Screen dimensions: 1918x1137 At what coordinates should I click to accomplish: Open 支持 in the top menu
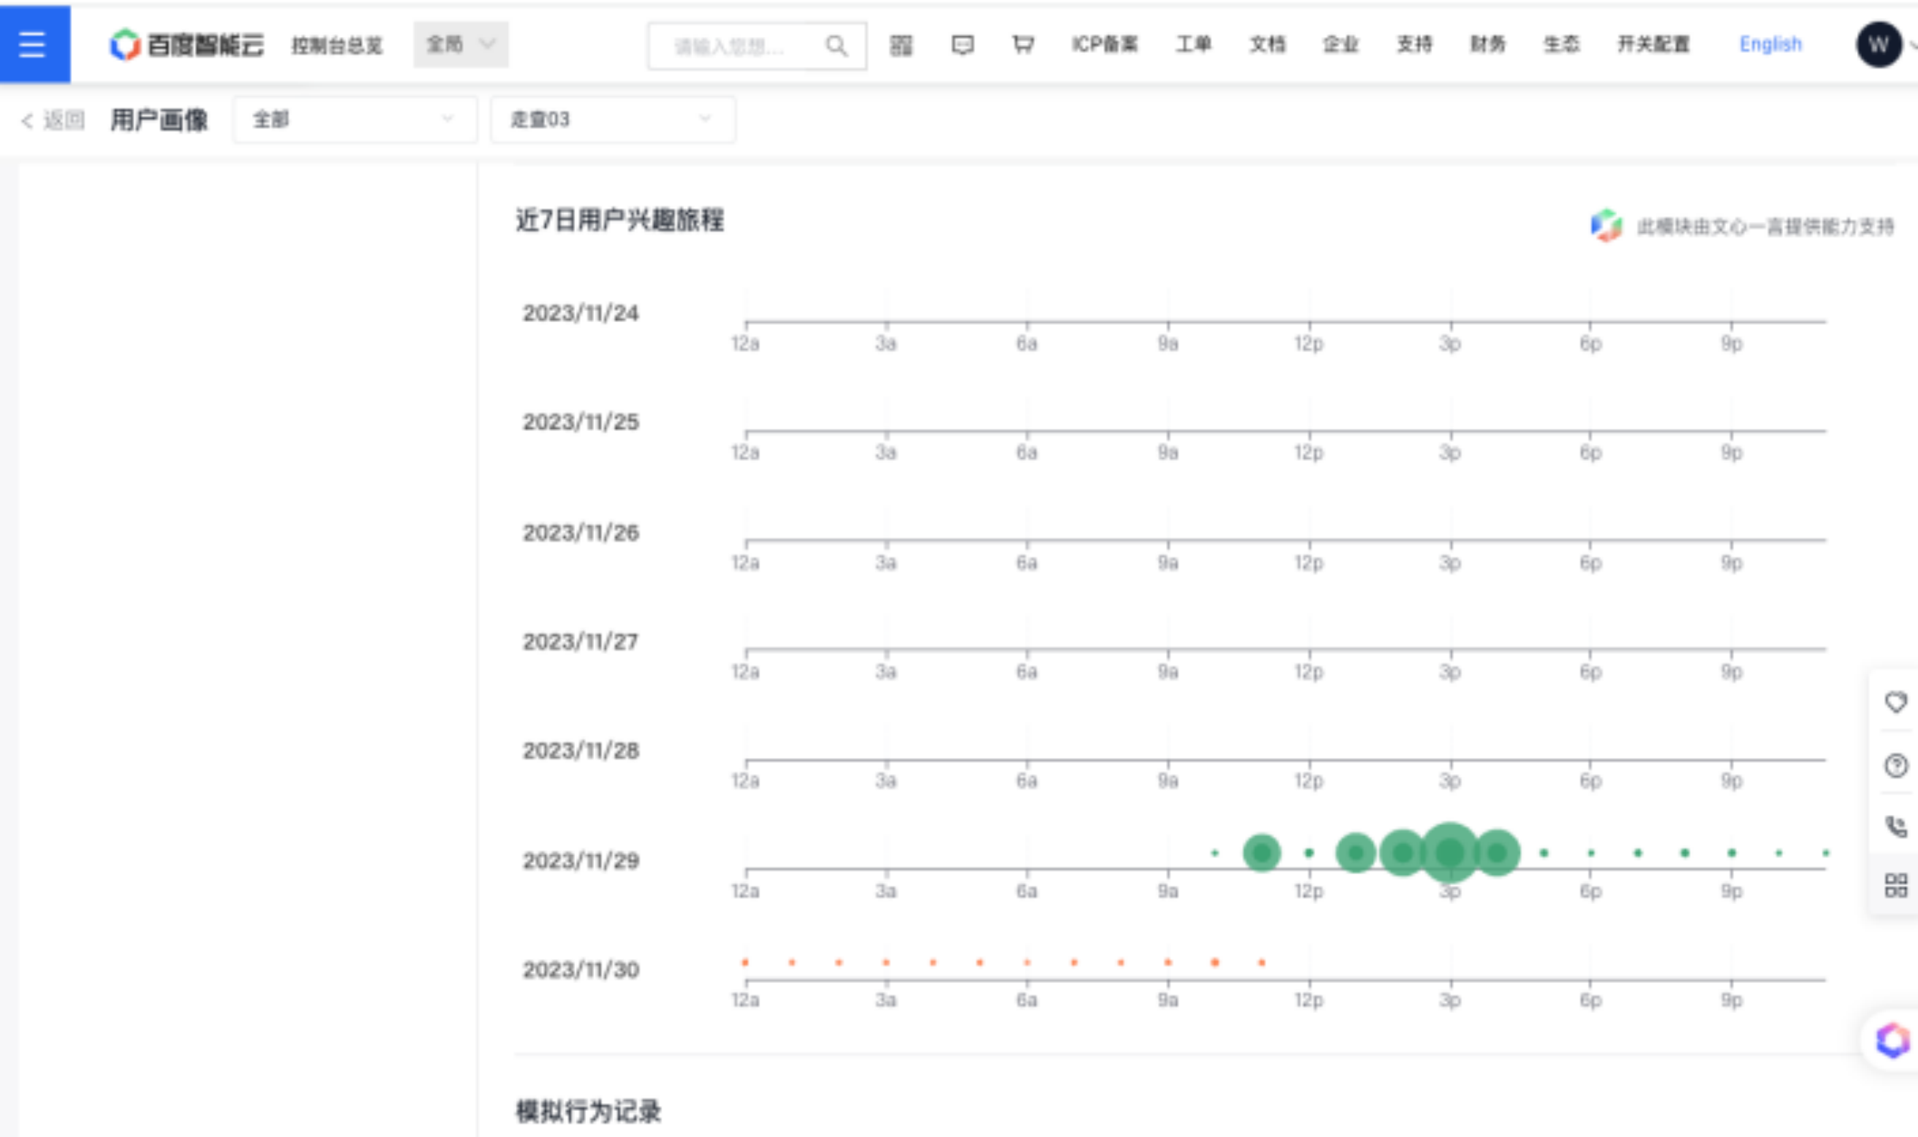pyautogui.click(x=1414, y=44)
